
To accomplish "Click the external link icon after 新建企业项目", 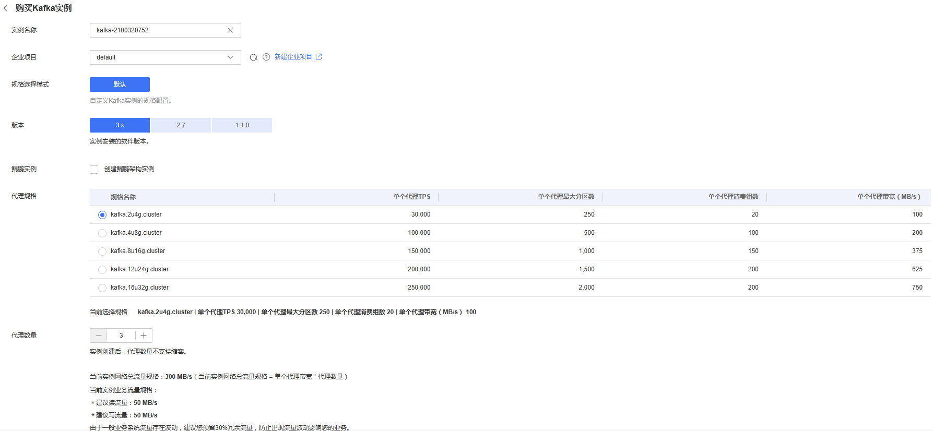I will [x=319, y=57].
